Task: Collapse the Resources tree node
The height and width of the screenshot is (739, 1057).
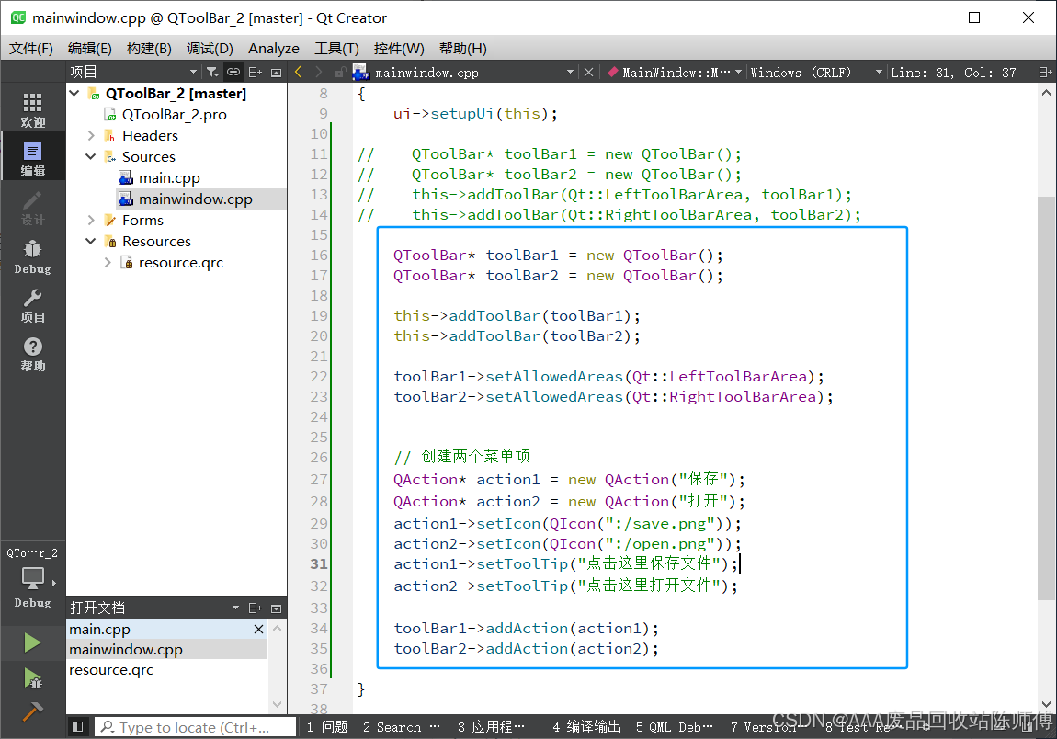Action: click(90, 241)
